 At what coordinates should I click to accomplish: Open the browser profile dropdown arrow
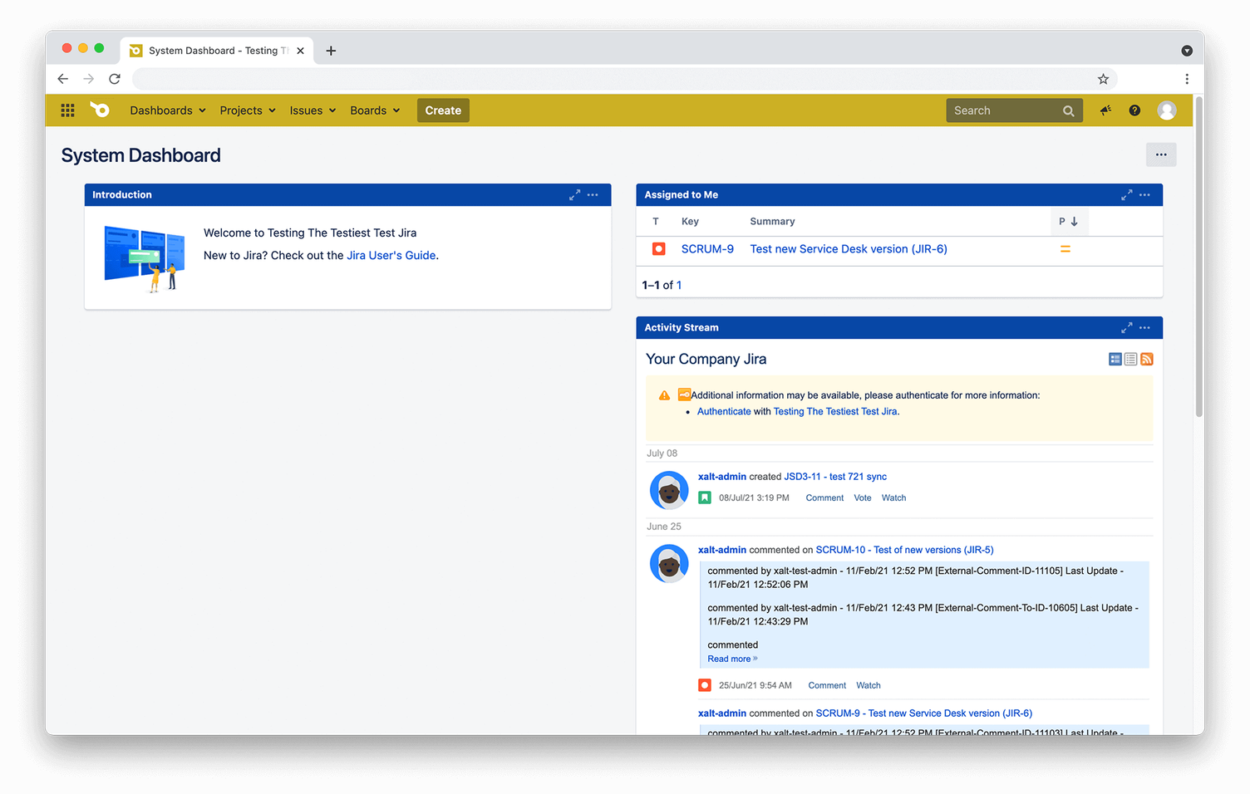1187,51
